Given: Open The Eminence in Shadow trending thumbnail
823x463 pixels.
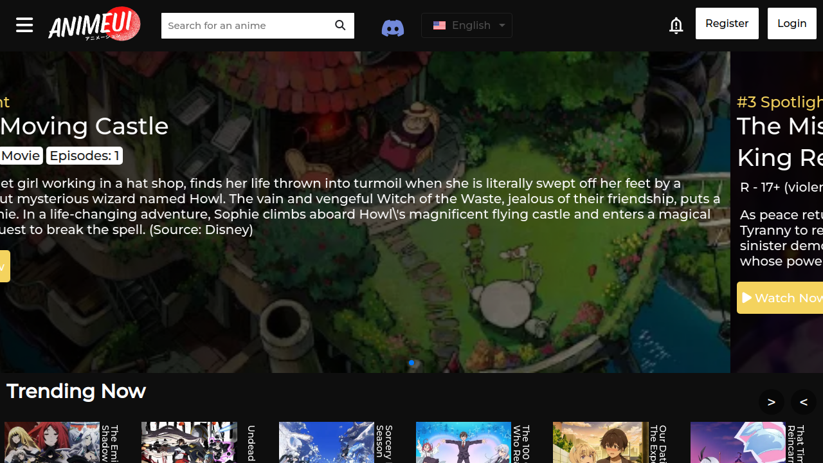Looking at the screenshot, I should tap(52, 442).
